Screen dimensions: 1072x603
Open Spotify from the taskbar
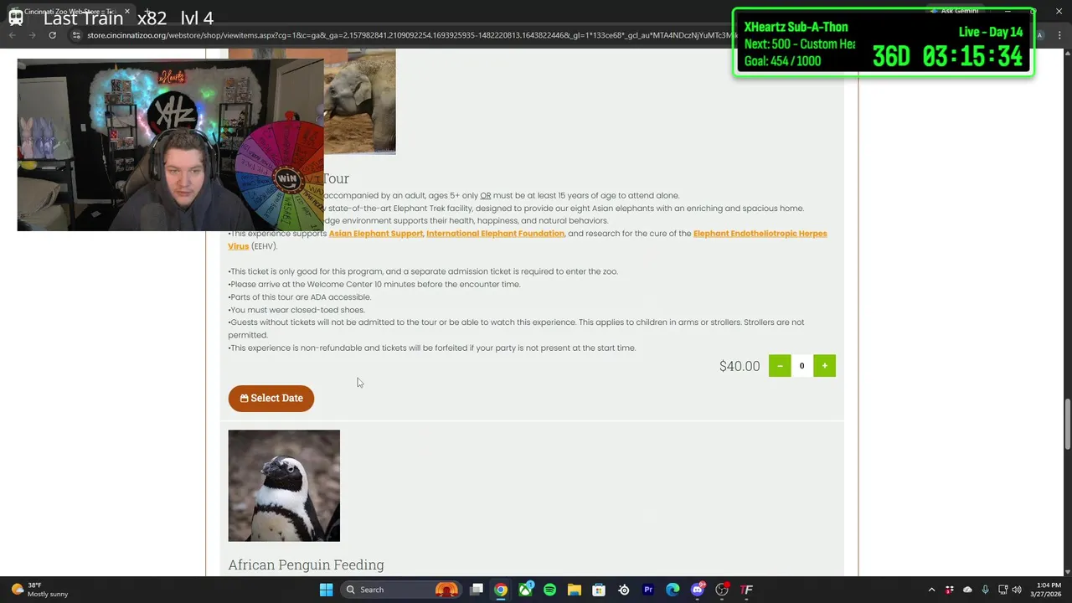point(549,590)
